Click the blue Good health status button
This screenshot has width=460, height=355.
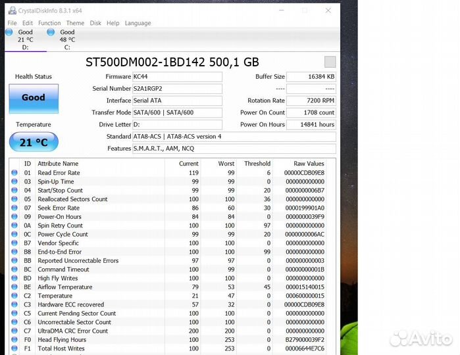click(x=34, y=98)
